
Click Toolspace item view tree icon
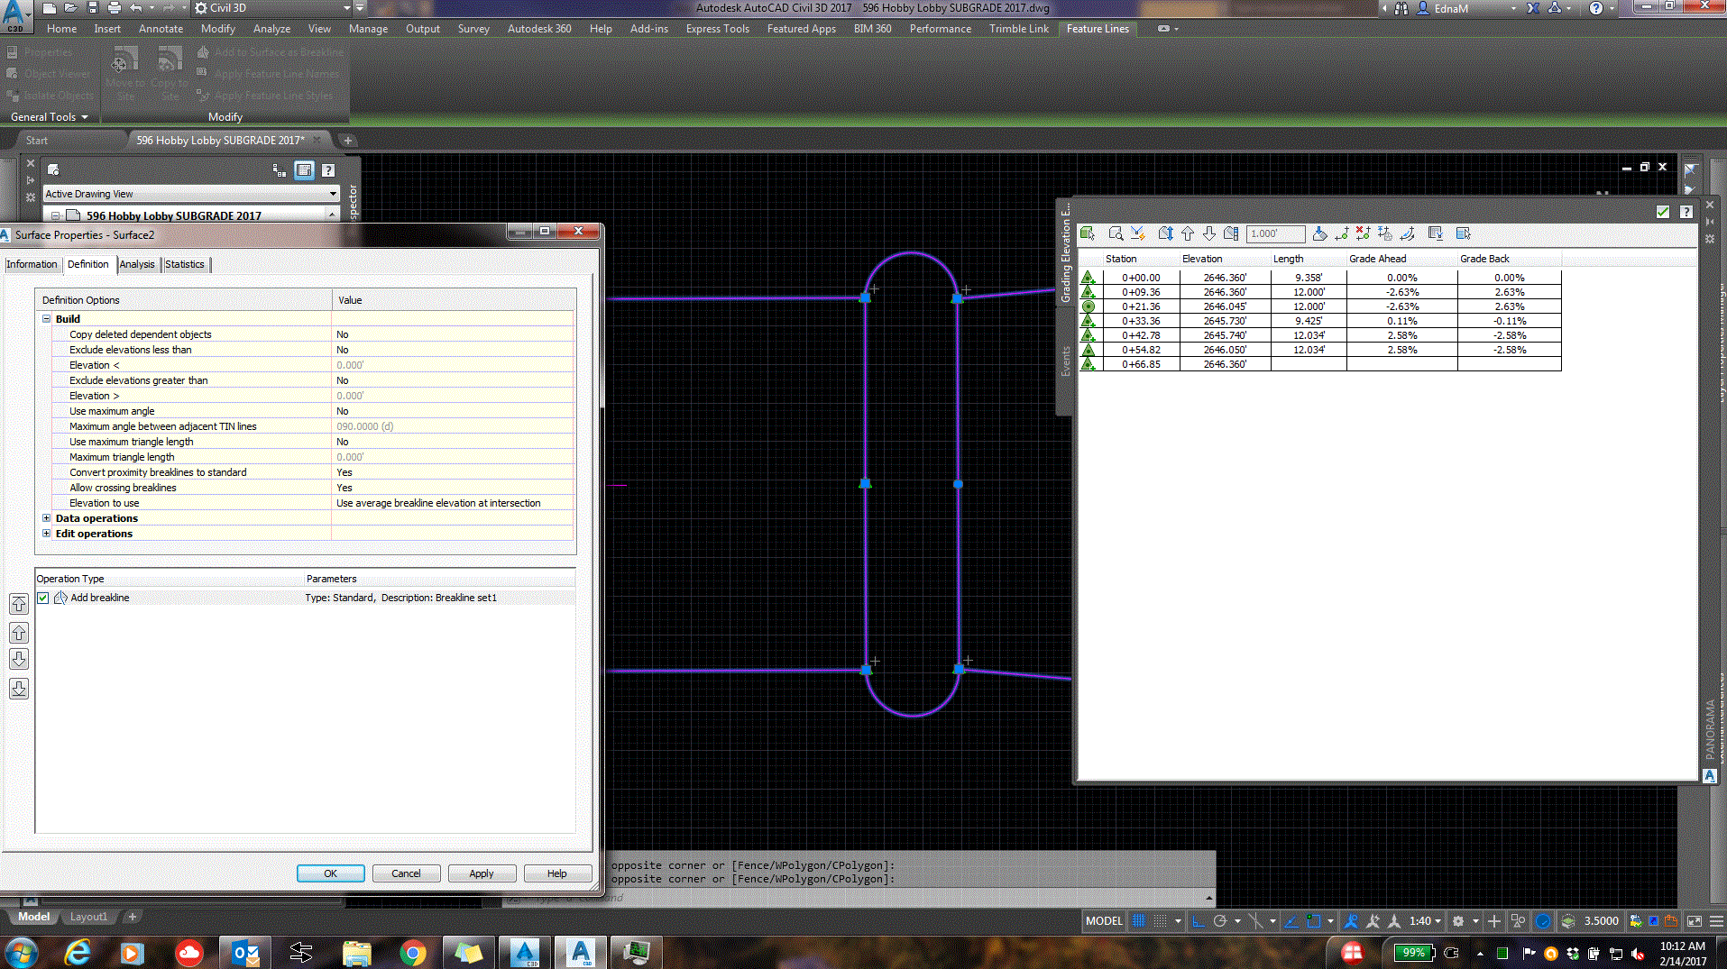pyautogui.click(x=279, y=169)
